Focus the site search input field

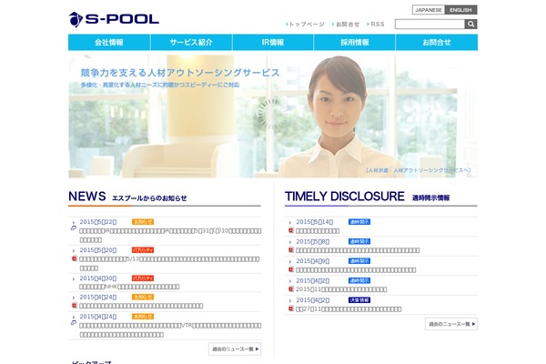430,24
